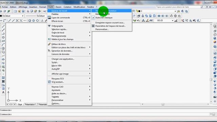Click the New drawing toolbar icon

coord(15,11)
